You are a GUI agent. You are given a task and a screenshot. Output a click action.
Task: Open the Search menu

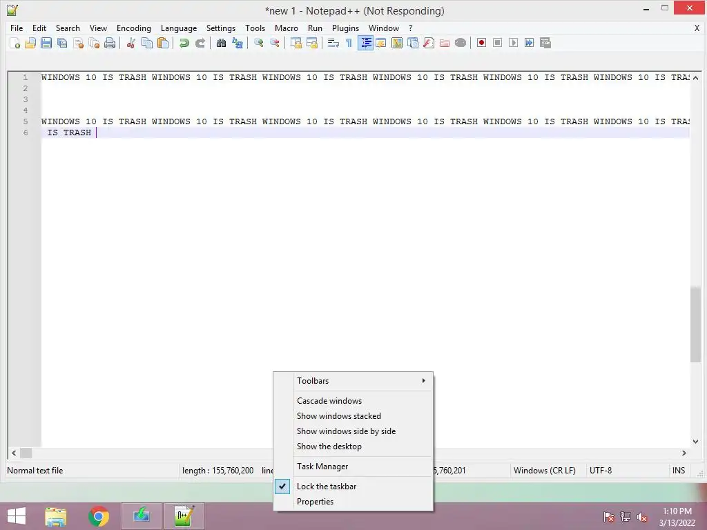(x=68, y=28)
